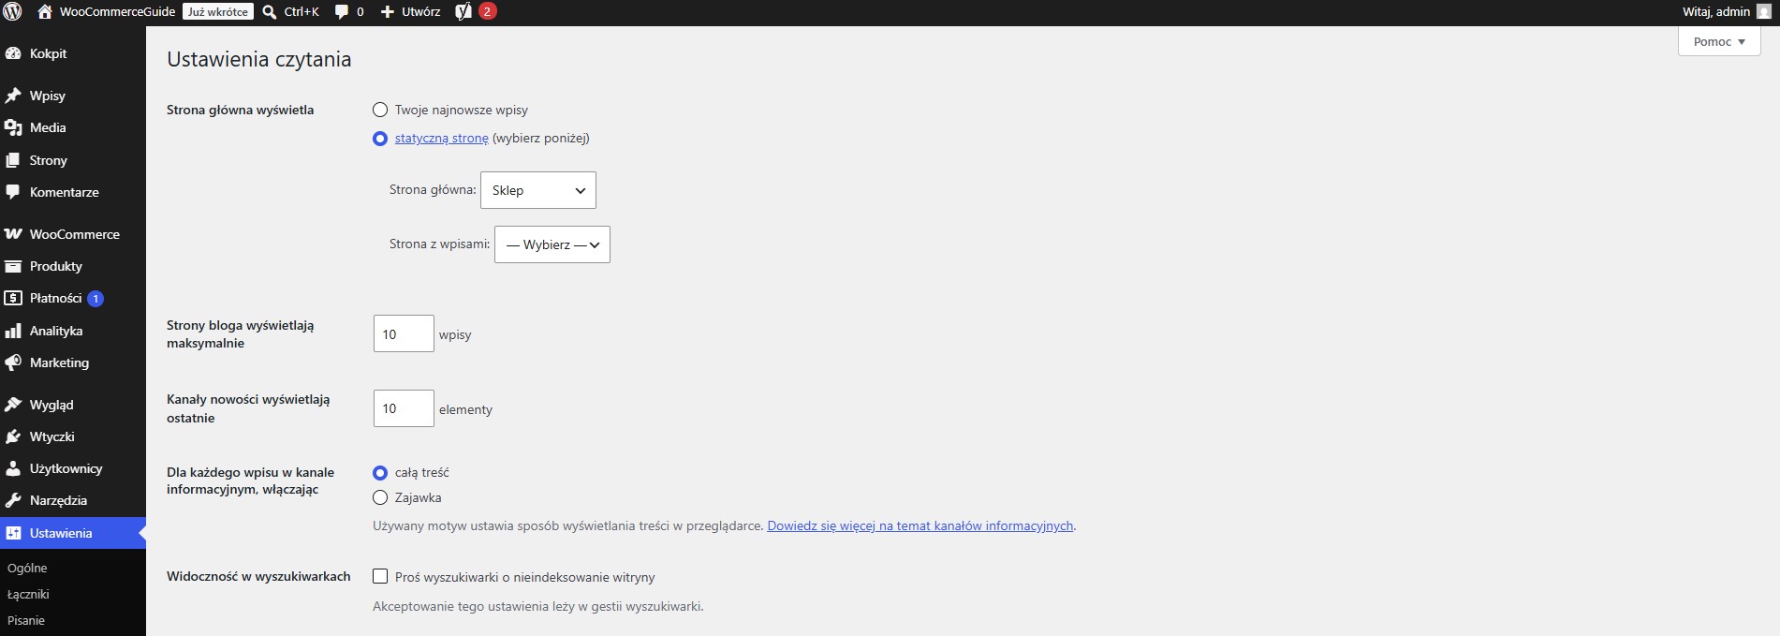Open the site home icon in admin bar
This screenshot has height=636, width=1780.
(x=45, y=12)
